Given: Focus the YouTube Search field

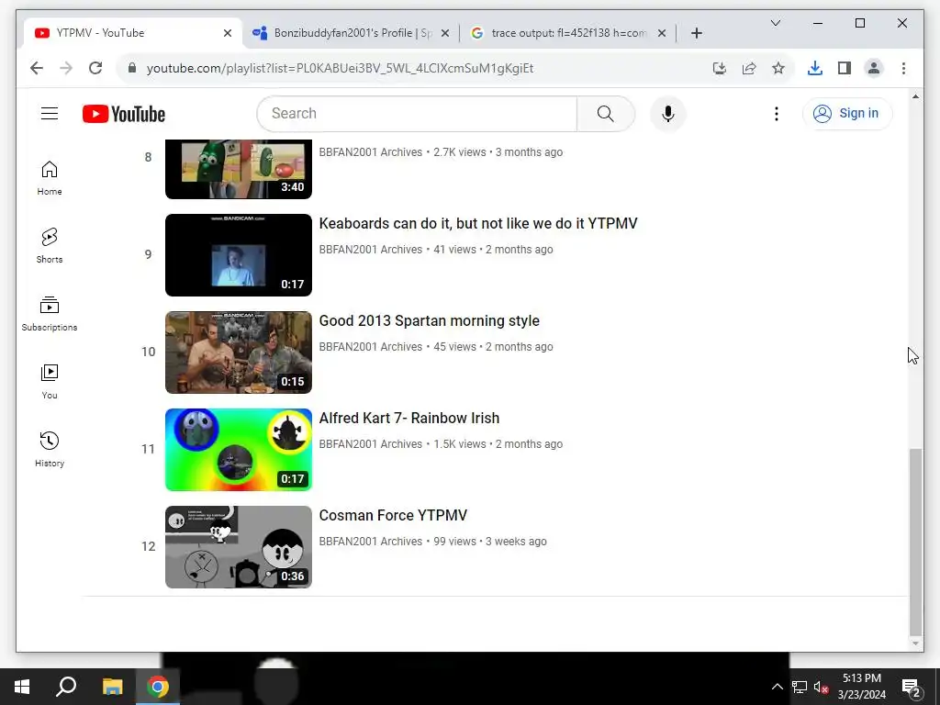Looking at the screenshot, I should 418,114.
